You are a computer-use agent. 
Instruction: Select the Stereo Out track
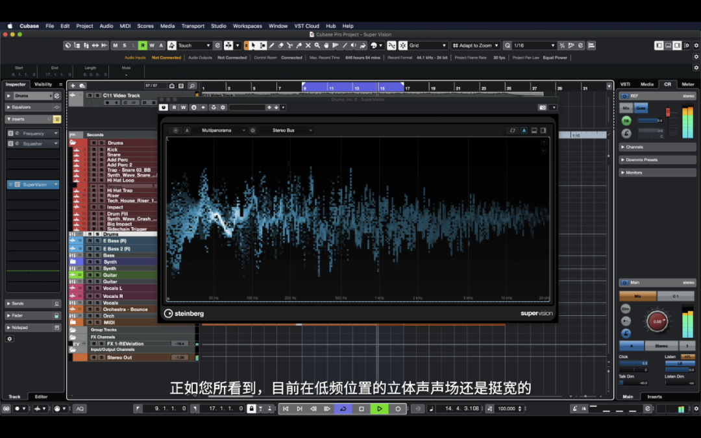(119, 358)
